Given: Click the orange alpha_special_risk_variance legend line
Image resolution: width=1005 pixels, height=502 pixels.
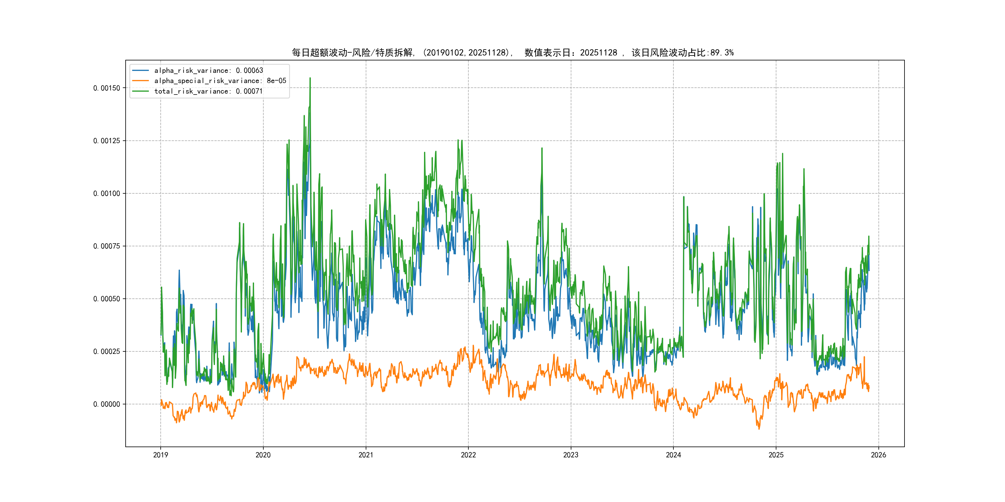Looking at the screenshot, I should coord(141,81).
